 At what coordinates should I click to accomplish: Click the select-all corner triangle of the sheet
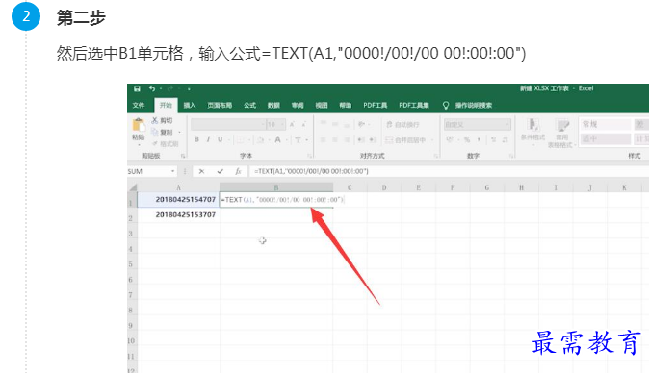(132, 187)
